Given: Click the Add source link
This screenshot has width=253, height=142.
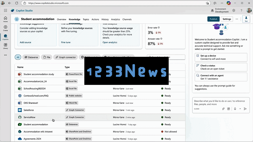Looking at the screenshot, I should click(x=25, y=42).
